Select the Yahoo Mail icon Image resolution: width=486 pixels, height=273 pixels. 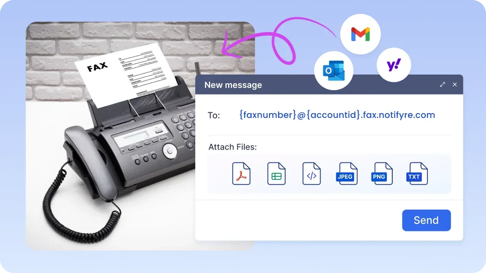click(x=394, y=64)
